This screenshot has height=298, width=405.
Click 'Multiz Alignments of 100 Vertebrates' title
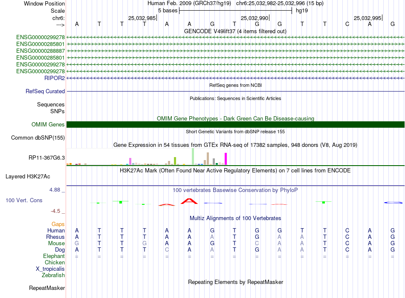click(235, 218)
